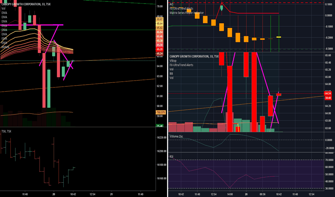Select the Vol legend in the left chart

click(x=4, y=9)
